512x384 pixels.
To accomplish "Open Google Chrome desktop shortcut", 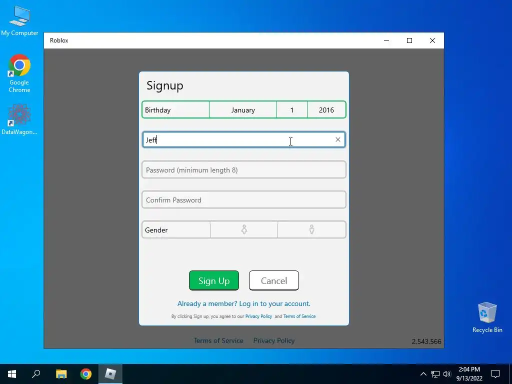I will tap(19, 73).
